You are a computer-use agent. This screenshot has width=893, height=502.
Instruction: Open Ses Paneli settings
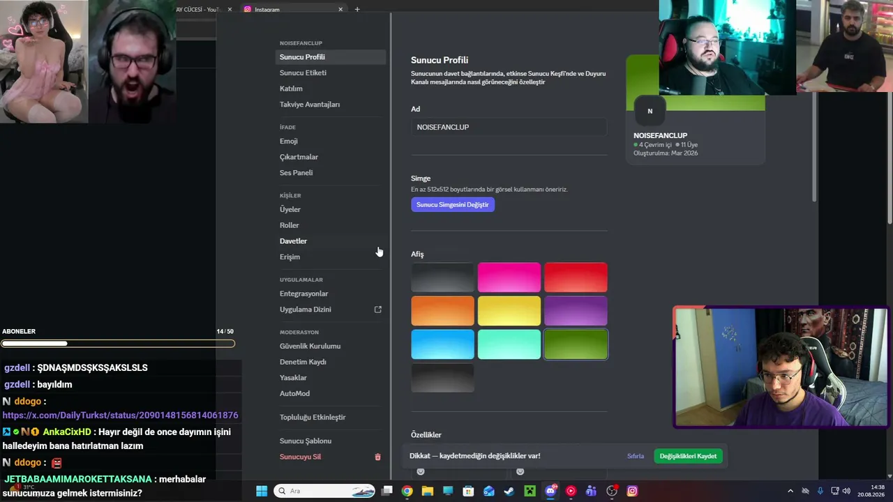[331, 173]
